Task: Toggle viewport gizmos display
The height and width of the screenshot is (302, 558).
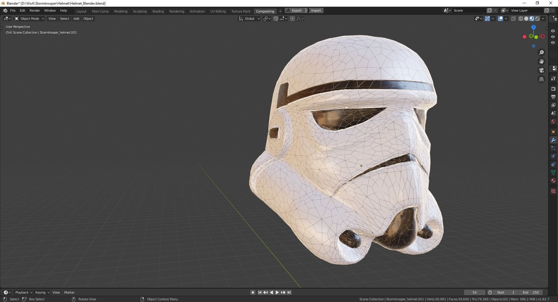Action: tap(487, 19)
